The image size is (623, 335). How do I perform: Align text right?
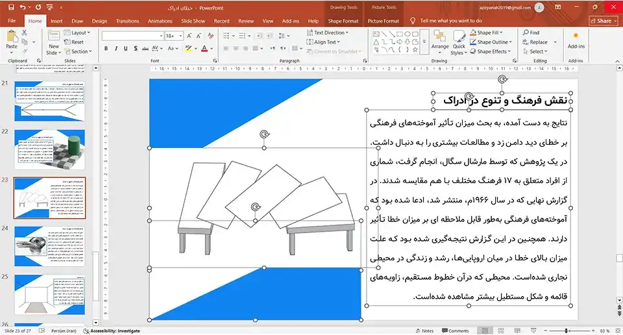point(245,49)
